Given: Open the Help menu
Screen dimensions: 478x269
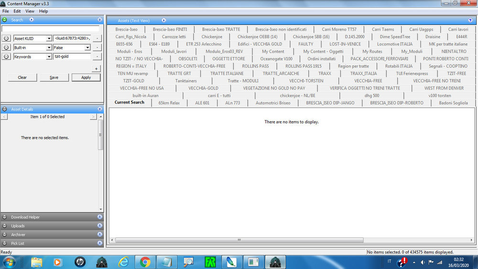Looking at the screenshot, I should [43, 11].
